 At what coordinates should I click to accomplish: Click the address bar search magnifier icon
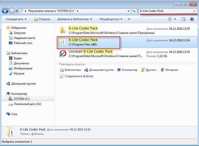[x=21, y=11]
